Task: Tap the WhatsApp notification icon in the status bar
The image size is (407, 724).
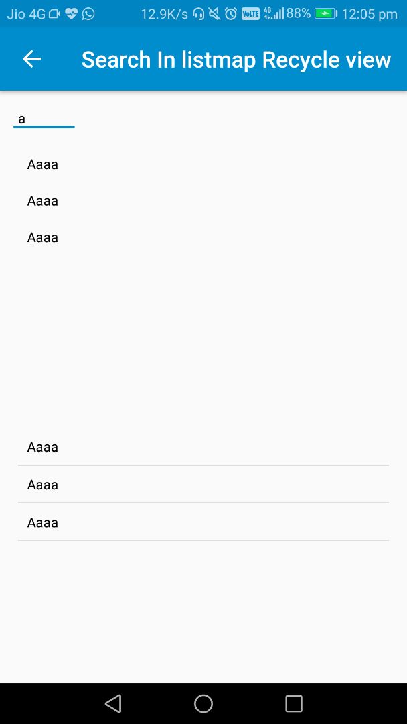Action: click(x=88, y=13)
